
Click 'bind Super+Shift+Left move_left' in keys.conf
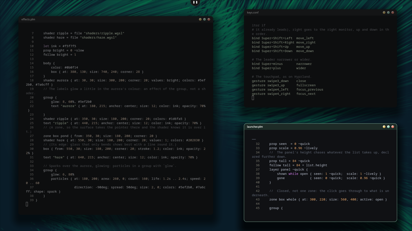tap(283, 38)
